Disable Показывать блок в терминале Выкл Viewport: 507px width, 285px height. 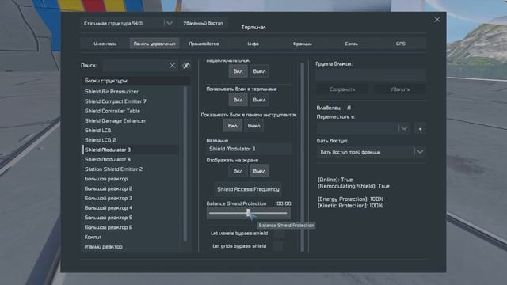point(259,101)
